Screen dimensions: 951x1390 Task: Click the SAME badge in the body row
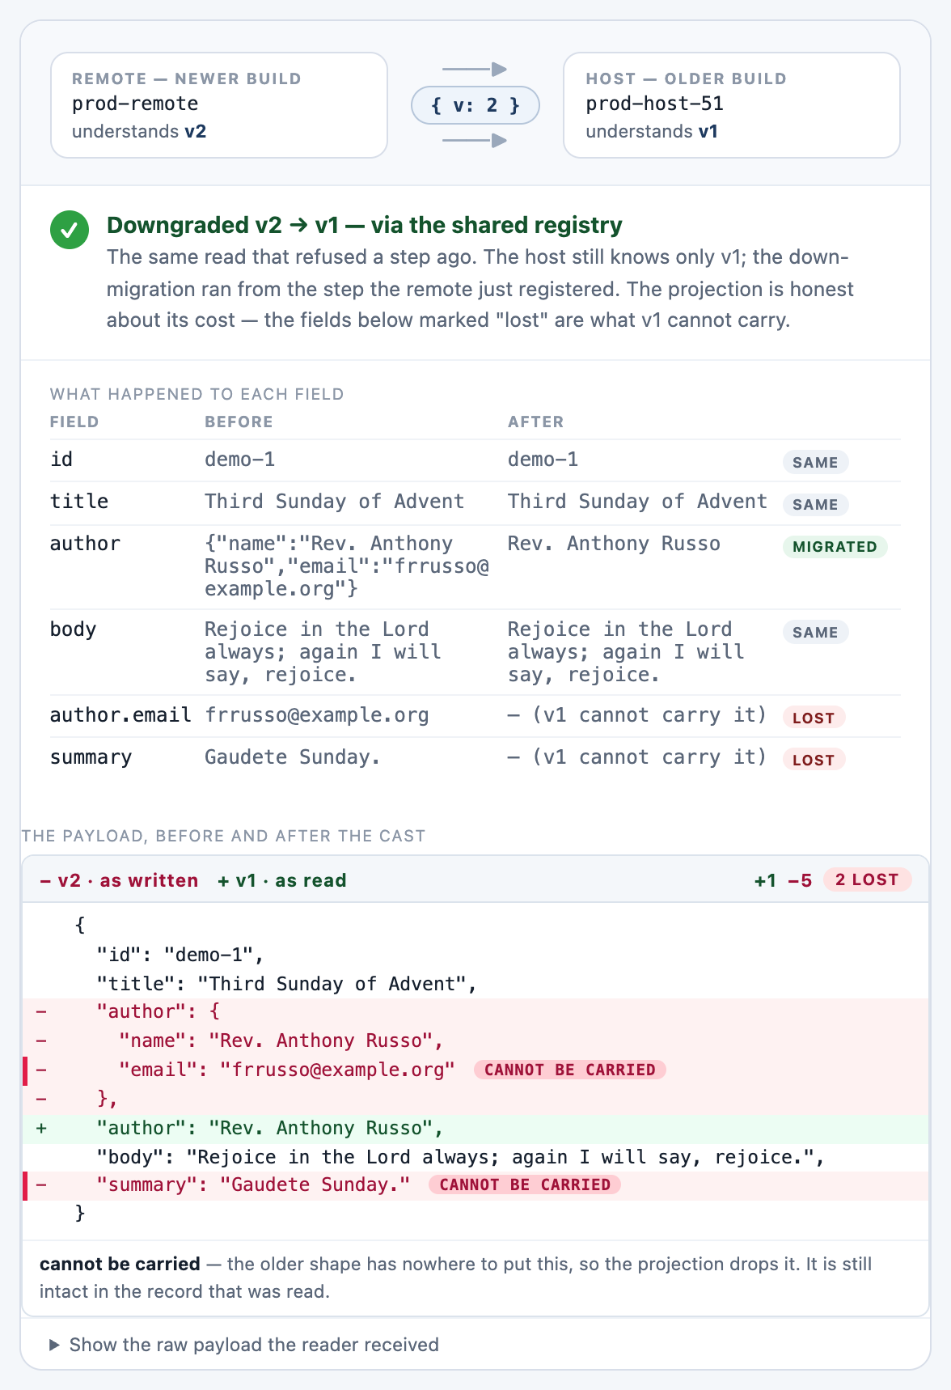[x=815, y=633]
